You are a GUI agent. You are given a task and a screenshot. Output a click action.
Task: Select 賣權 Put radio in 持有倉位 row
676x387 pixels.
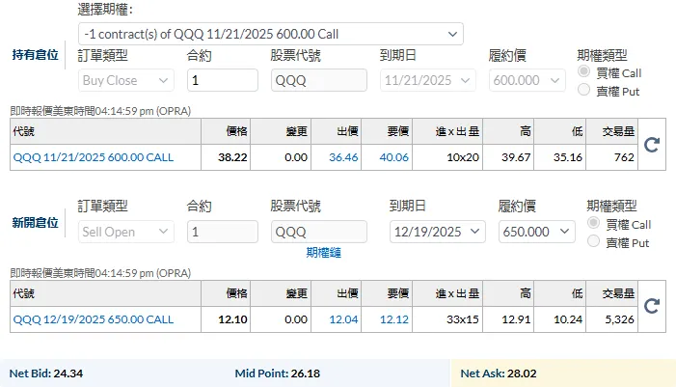coord(584,91)
